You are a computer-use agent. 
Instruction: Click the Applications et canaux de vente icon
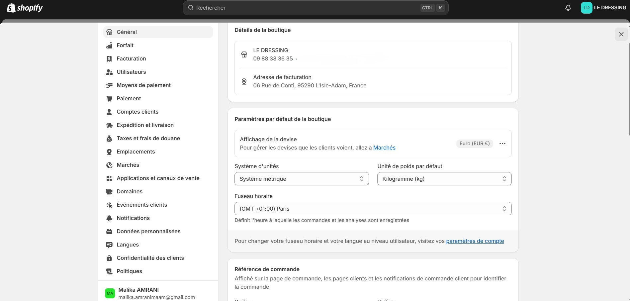click(109, 178)
